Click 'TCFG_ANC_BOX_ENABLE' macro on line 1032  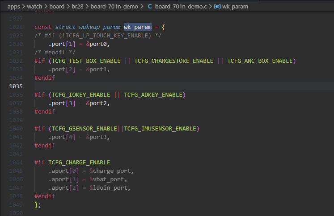pyautogui.click(x=260, y=61)
